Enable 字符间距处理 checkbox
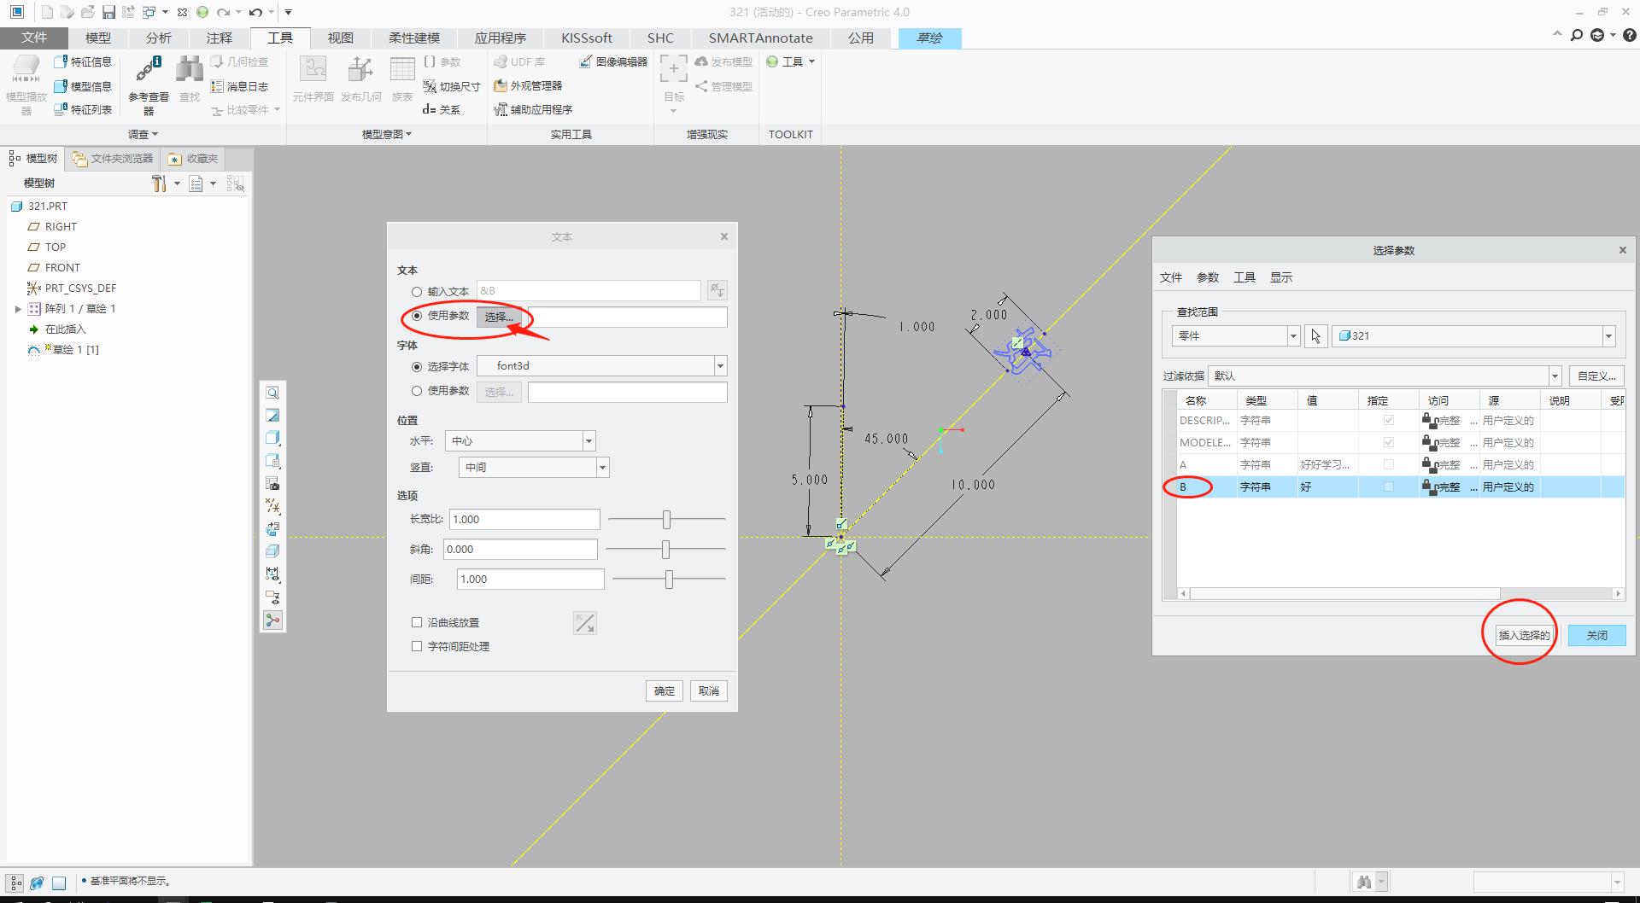1640x903 pixels. tap(417, 647)
